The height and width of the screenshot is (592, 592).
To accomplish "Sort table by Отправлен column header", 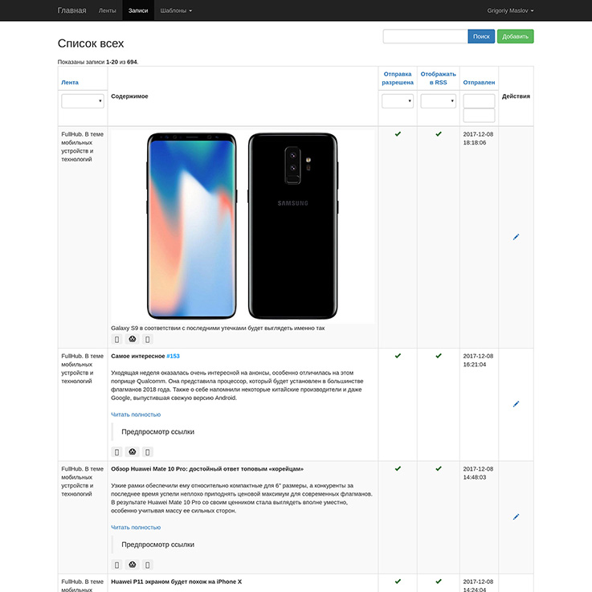I will 479,82.
